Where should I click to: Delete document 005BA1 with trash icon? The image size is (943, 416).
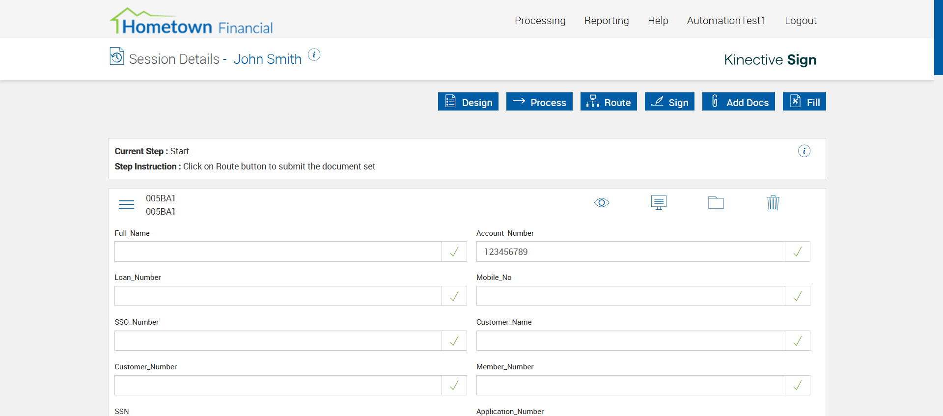click(773, 202)
